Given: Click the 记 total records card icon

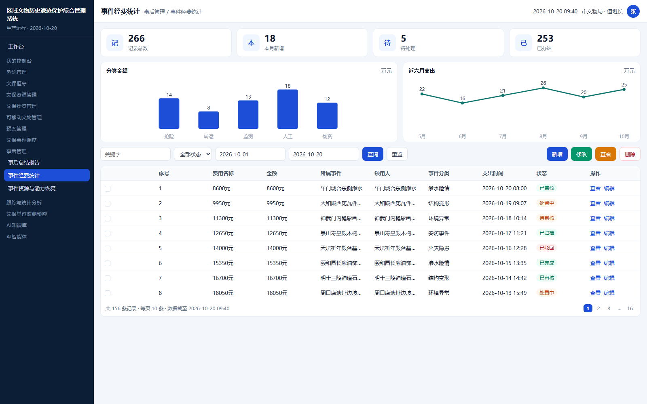Looking at the screenshot, I should tap(115, 43).
